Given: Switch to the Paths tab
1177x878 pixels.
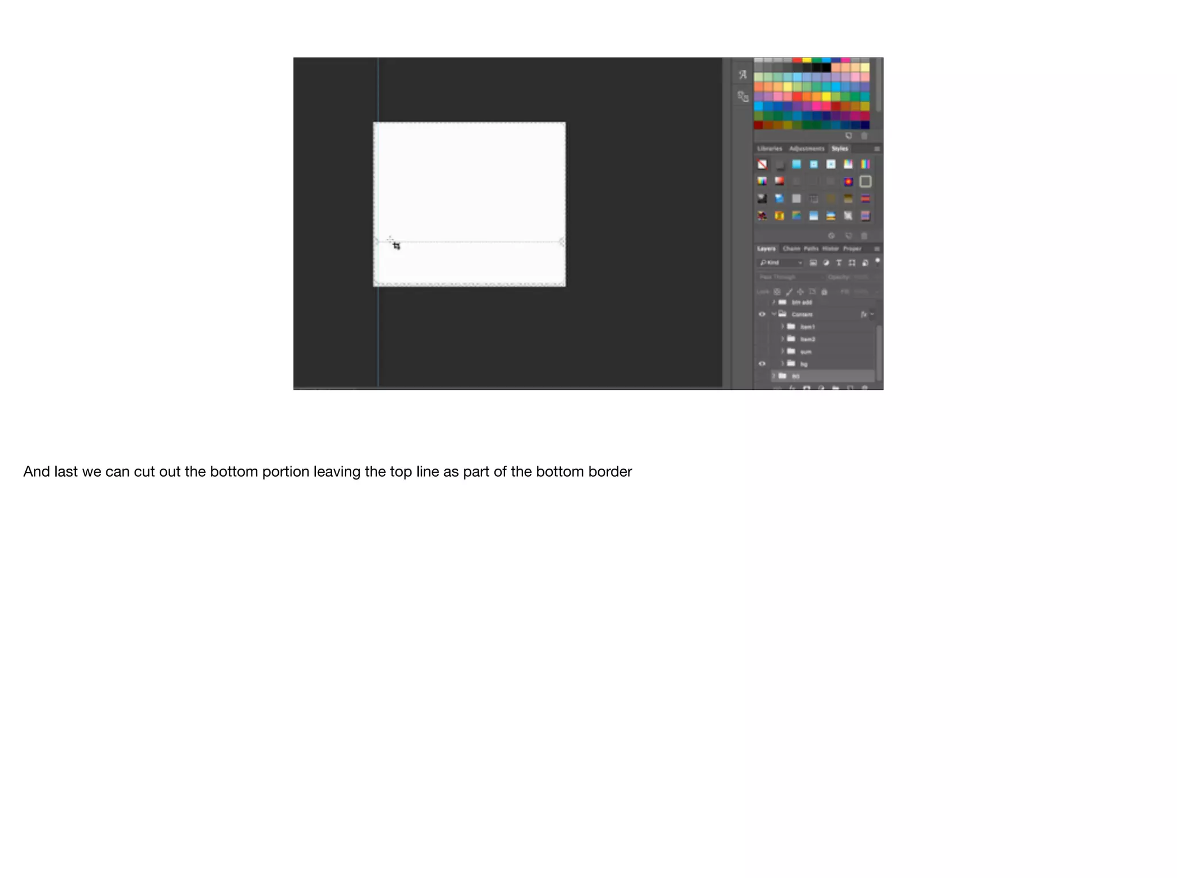Looking at the screenshot, I should 811,249.
